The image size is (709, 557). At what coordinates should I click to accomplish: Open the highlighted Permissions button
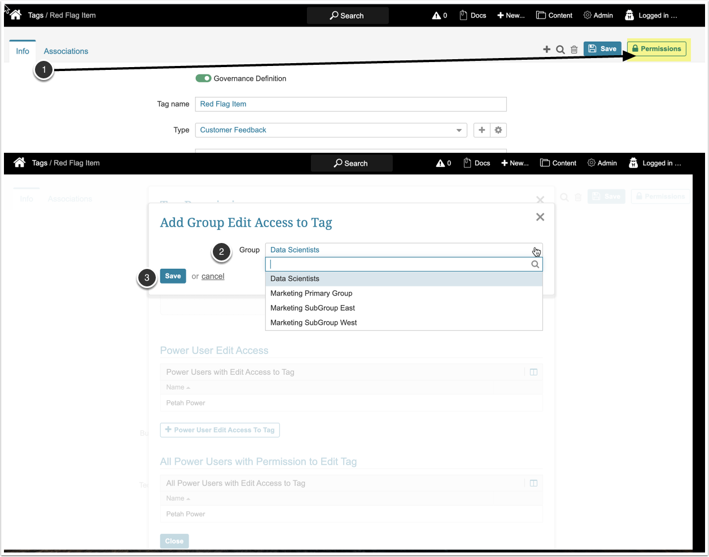pyautogui.click(x=657, y=49)
